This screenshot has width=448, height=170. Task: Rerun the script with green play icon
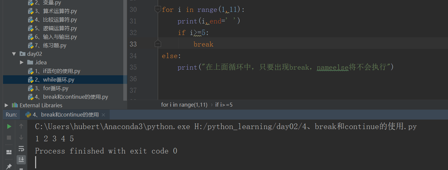(9, 126)
